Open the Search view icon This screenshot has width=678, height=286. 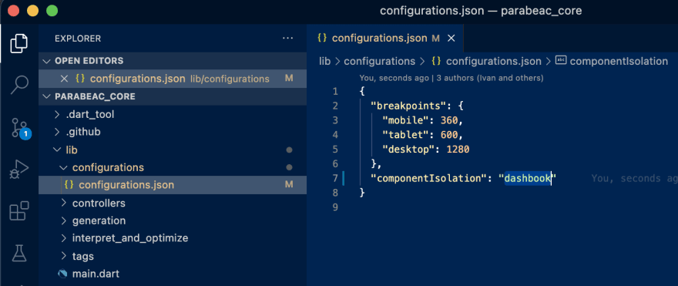point(19,85)
